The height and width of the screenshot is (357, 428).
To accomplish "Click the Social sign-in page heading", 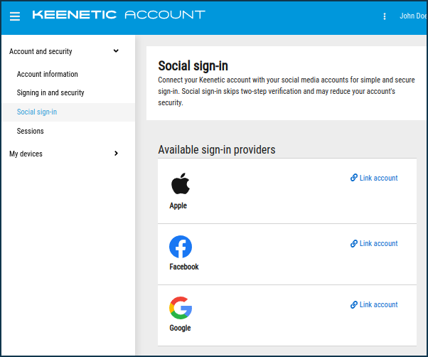I will [x=193, y=66].
